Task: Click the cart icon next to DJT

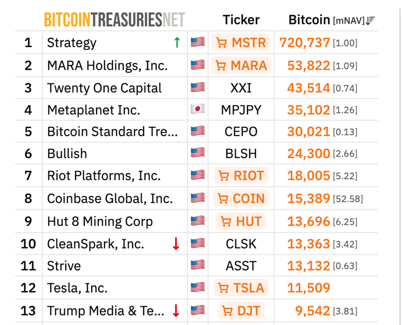Action: click(227, 311)
